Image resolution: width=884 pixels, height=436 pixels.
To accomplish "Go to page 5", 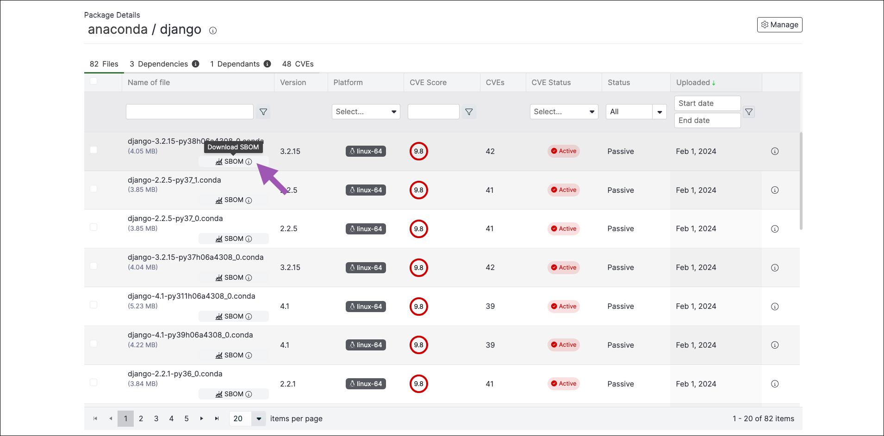I will (187, 418).
